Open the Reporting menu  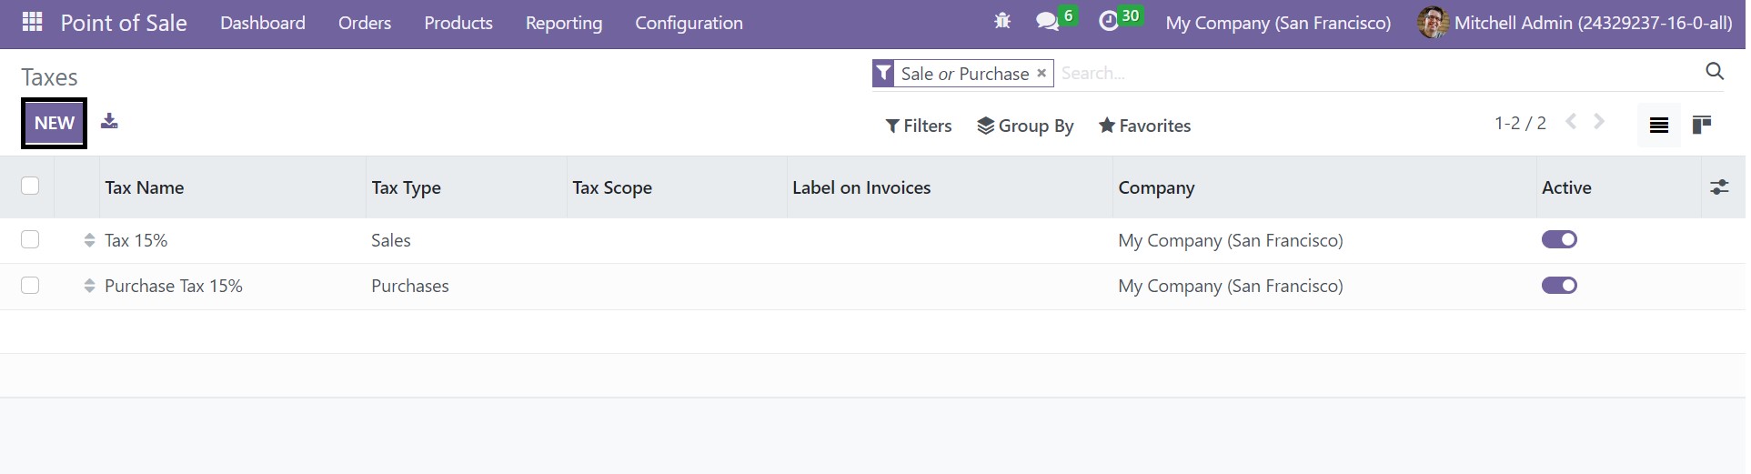563,23
